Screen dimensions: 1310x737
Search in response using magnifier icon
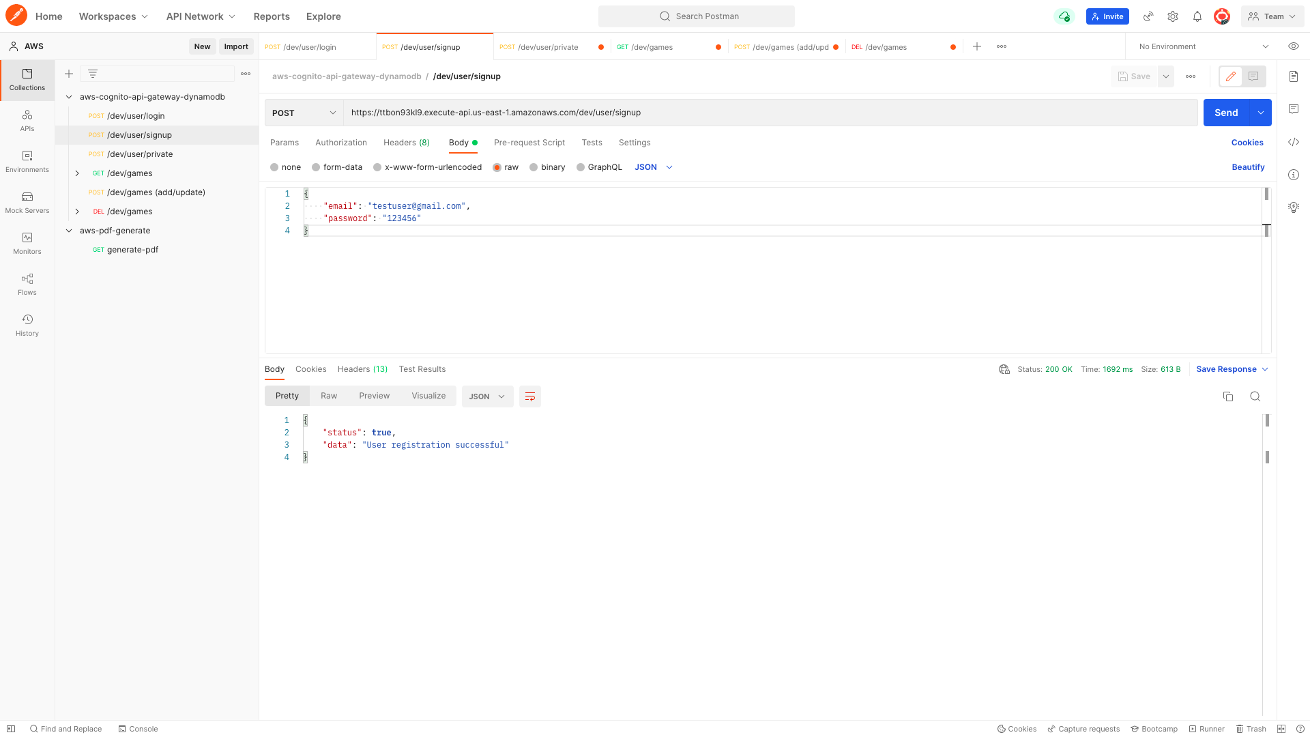coord(1255,396)
